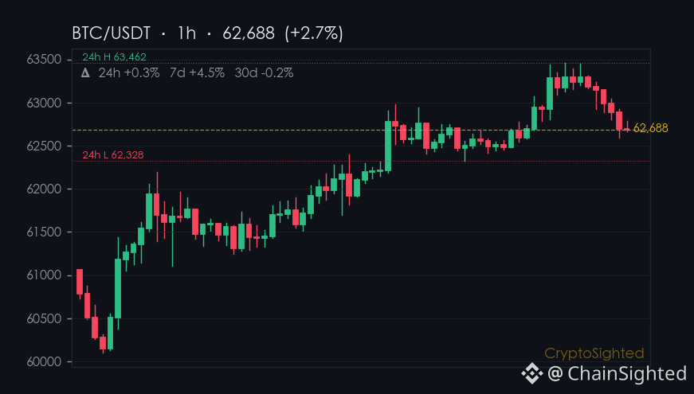Click the yellow 62,688 current price tag

tap(650, 128)
